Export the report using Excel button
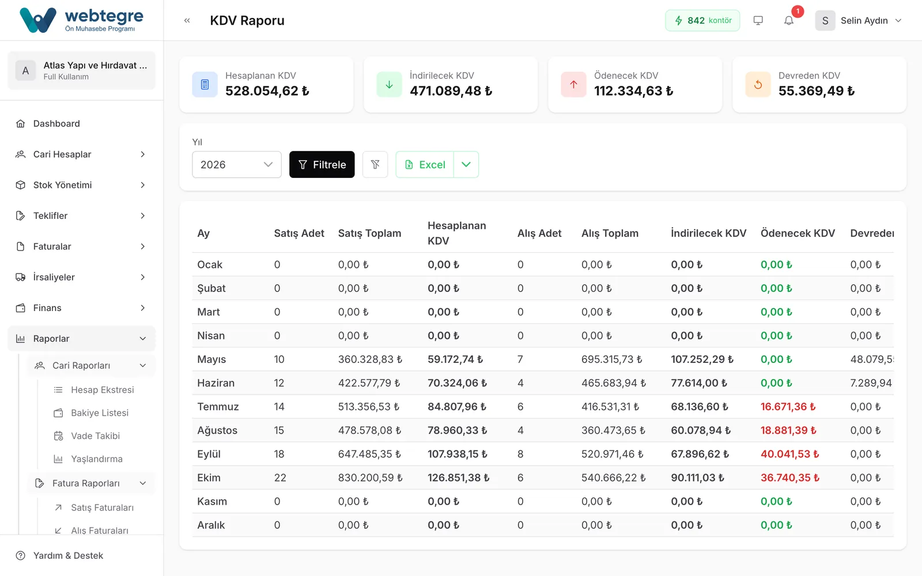The width and height of the screenshot is (922, 576). point(425,165)
